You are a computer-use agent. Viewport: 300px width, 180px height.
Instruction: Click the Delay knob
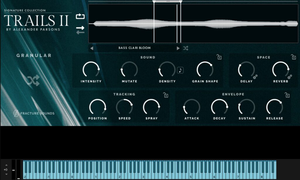(246, 70)
